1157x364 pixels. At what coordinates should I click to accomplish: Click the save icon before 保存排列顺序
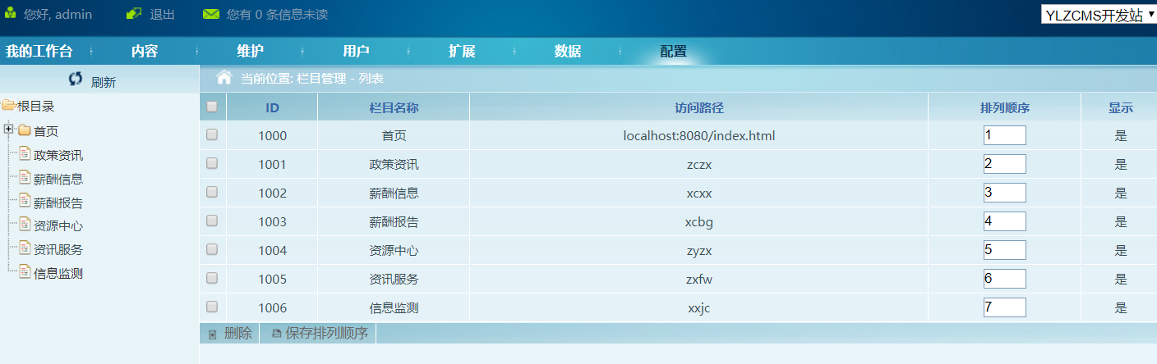click(276, 334)
